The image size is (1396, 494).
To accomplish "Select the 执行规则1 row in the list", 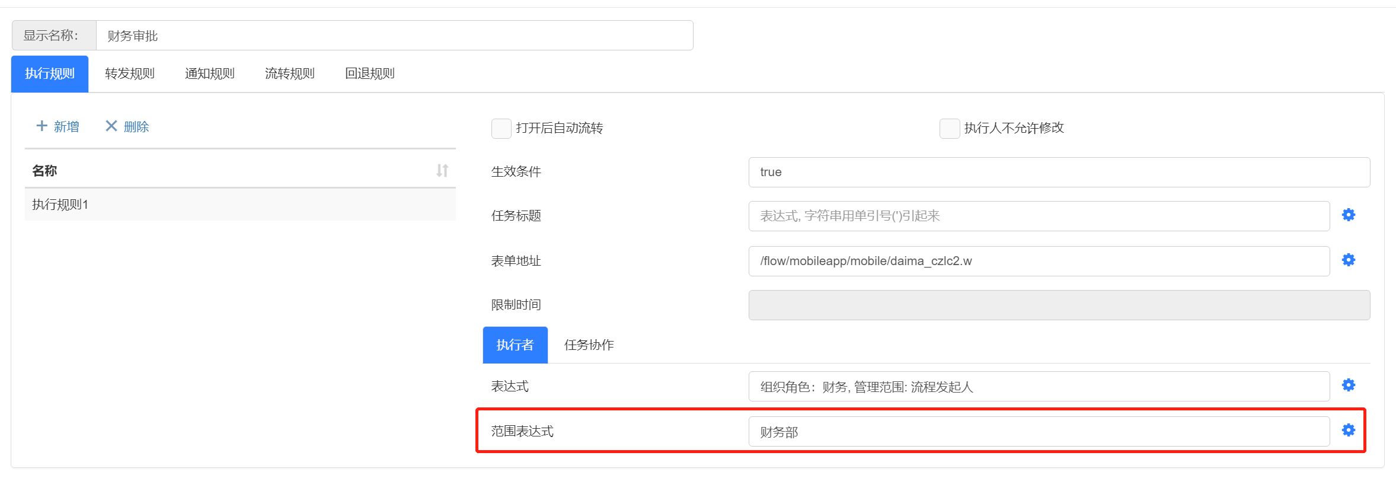I will pyautogui.click(x=239, y=205).
